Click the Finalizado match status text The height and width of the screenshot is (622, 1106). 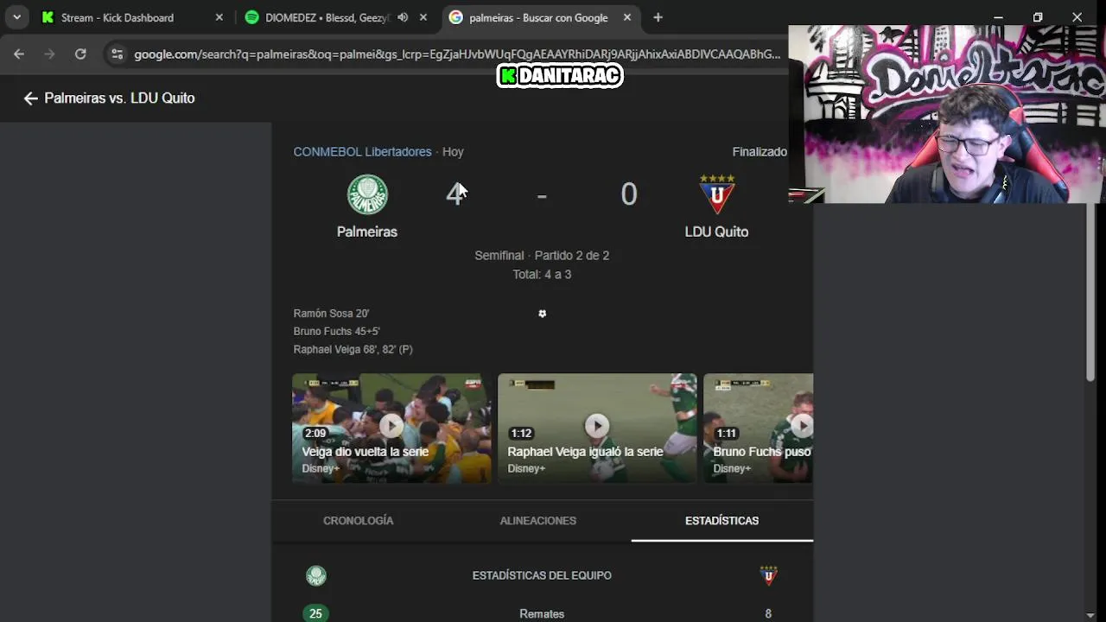(x=760, y=151)
